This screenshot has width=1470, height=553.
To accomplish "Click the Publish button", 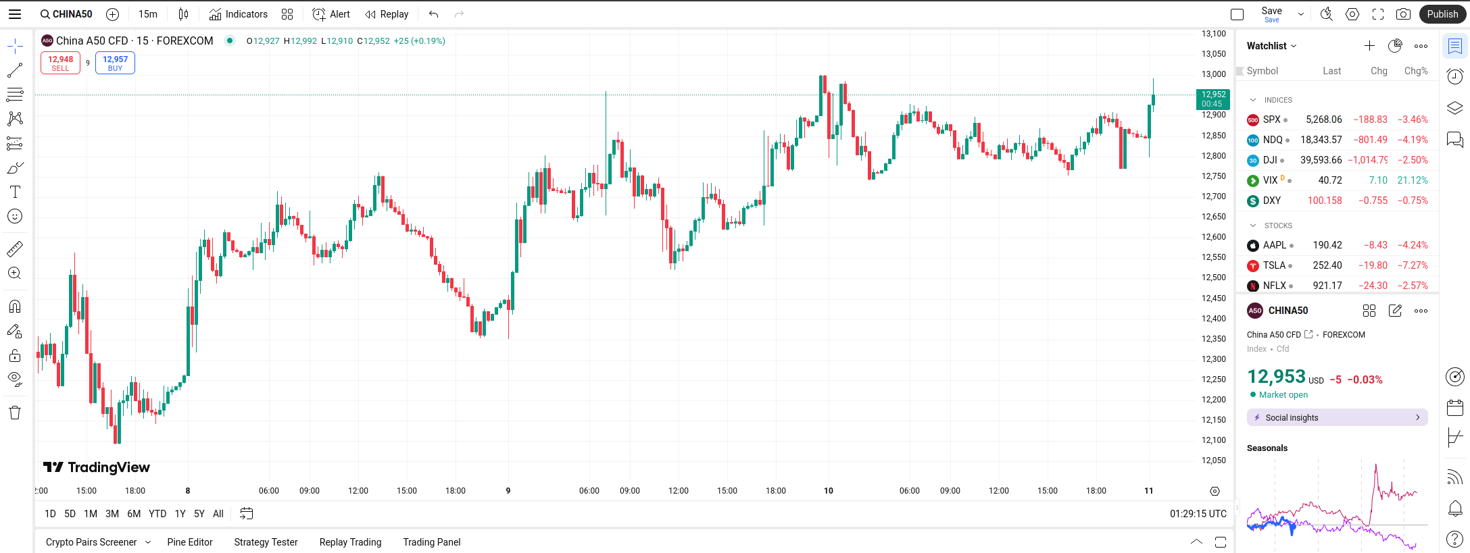I will [x=1443, y=14].
